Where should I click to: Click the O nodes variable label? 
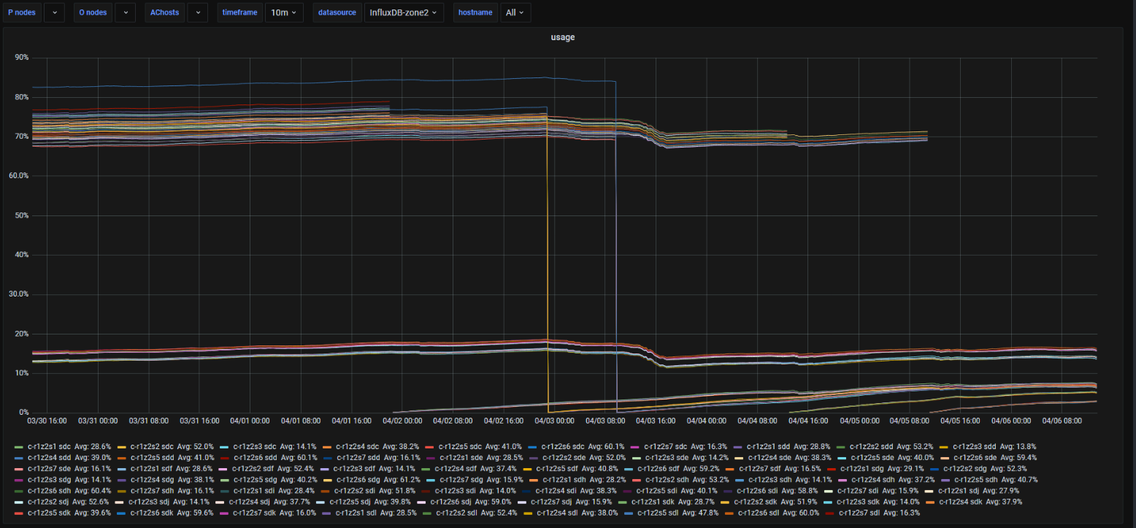click(x=93, y=12)
